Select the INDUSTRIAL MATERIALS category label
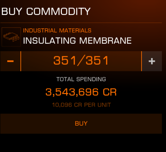 click(x=57, y=30)
